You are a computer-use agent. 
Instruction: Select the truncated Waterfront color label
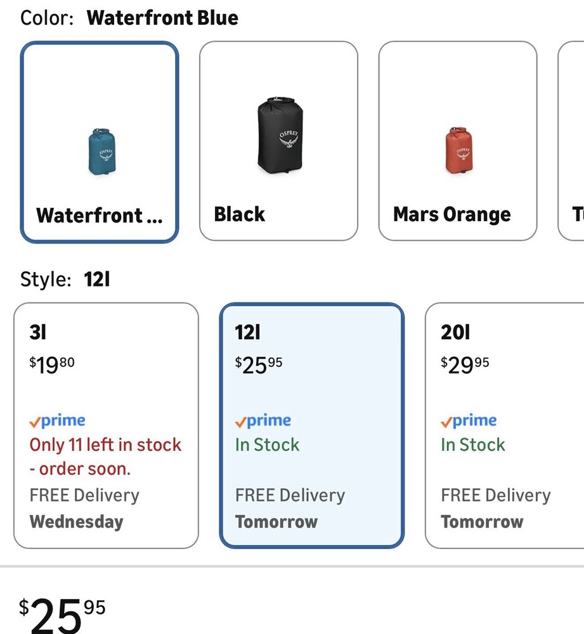[x=100, y=216]
